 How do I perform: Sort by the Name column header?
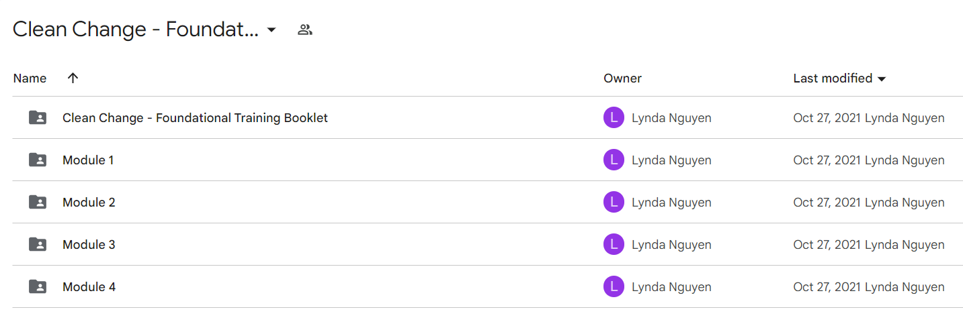[30, 78]
